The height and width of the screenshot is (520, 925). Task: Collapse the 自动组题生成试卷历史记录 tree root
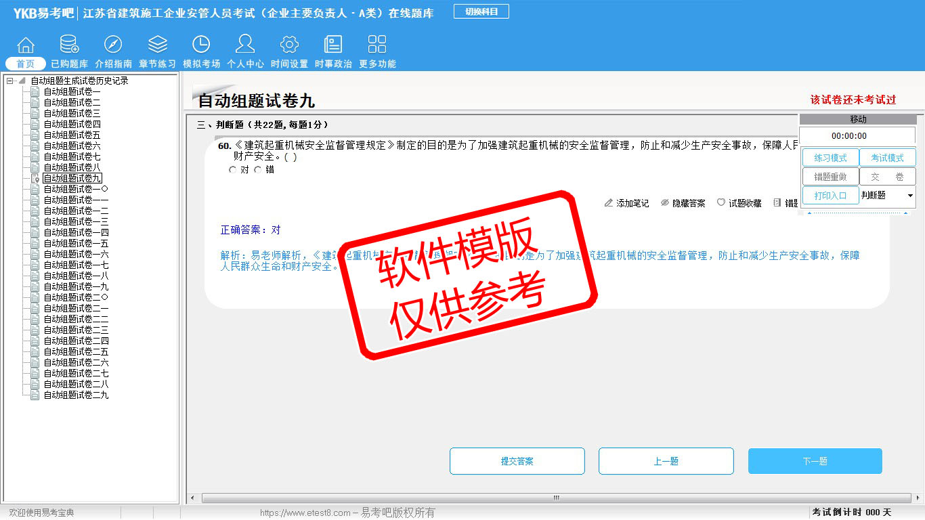coord(10,81)
